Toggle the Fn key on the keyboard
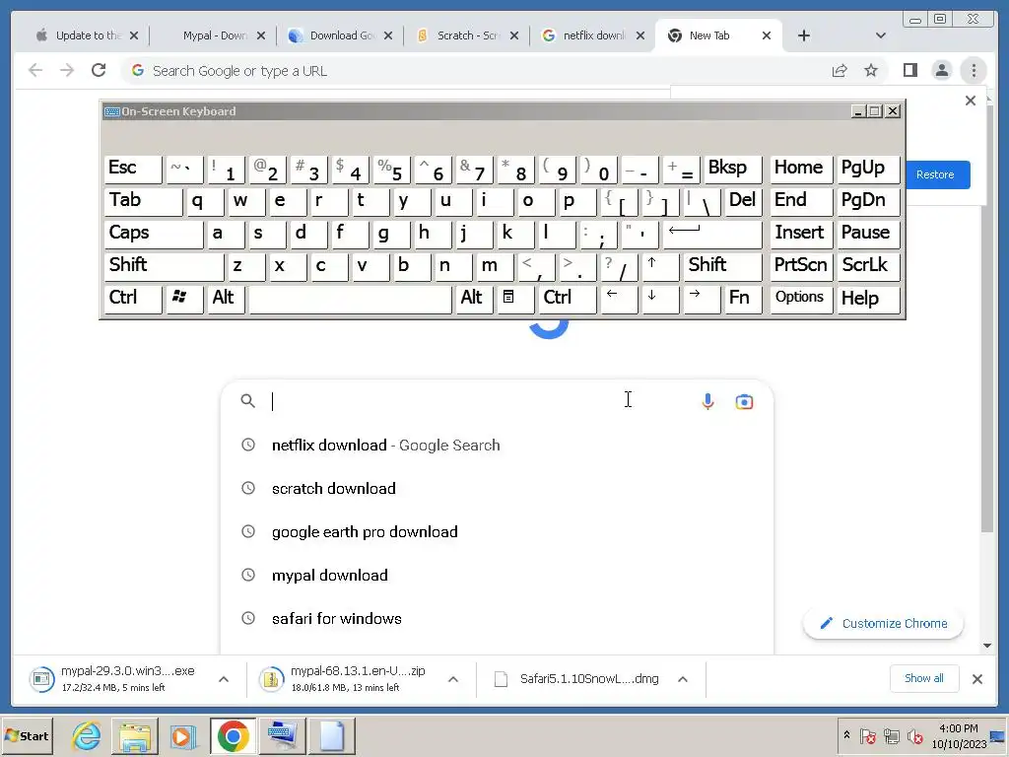 coord(742,298)
